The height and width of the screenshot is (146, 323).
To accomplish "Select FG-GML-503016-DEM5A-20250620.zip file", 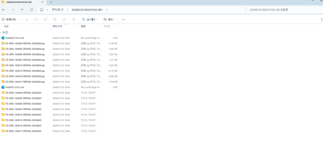I will click(x=25, y=76).
